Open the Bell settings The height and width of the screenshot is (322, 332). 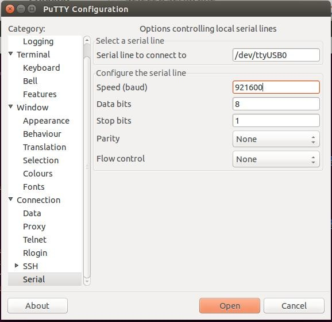[x=30, y=81]
